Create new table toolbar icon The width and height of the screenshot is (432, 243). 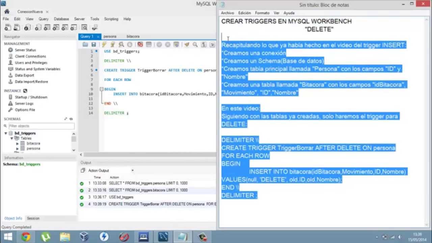(x=47, y=27)
